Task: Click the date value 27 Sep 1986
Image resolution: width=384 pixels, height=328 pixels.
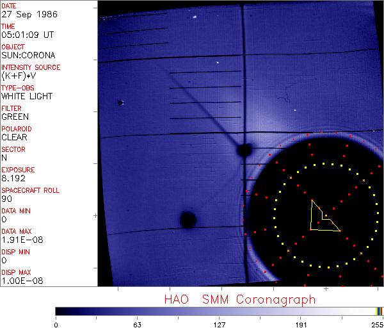Action: [x=28, y=15]
